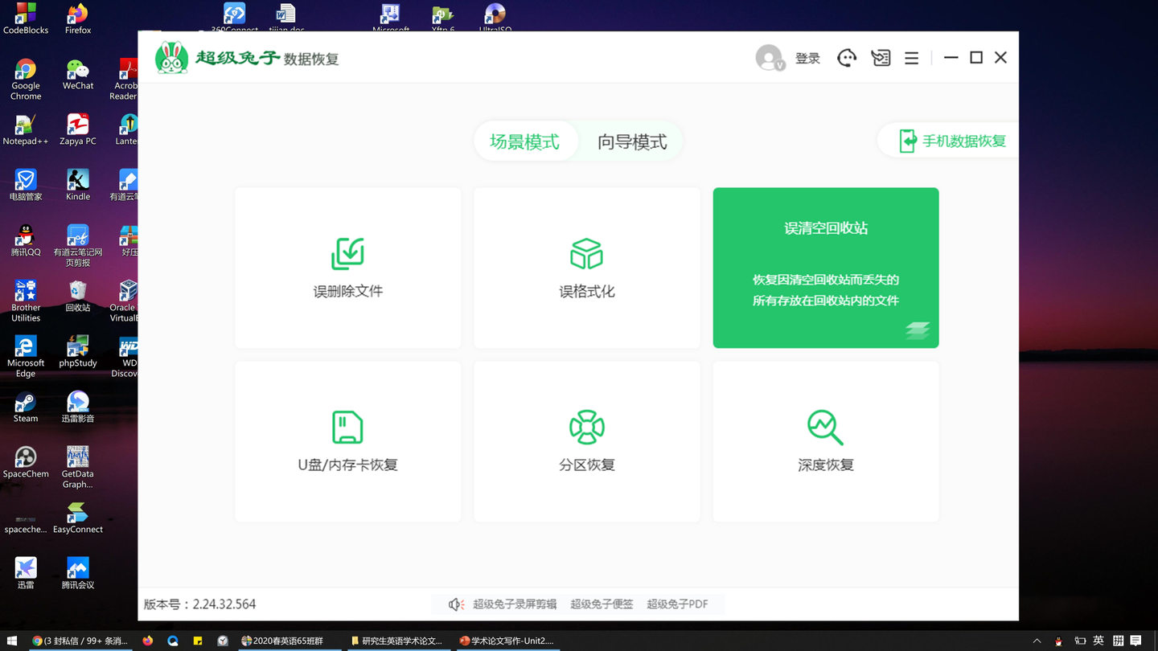Minimize the 超级兔子 window
This screenshot has height=651, width=1158.
(x=951, y=58)
